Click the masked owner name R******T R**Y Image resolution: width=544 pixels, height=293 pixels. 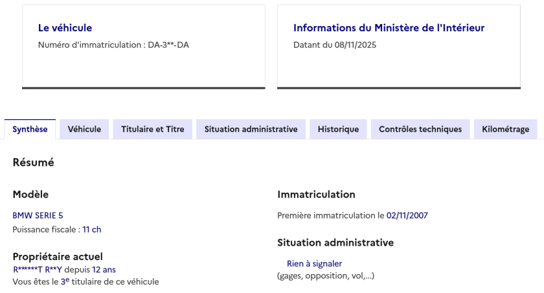[38, 269]
